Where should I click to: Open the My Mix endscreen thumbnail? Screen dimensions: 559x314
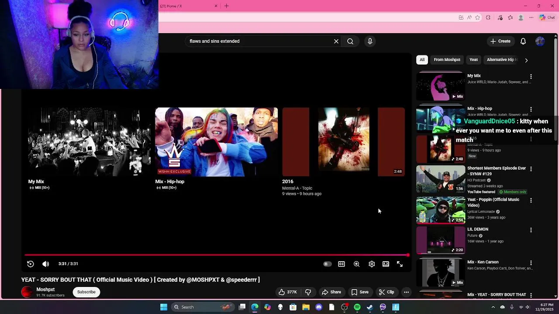coord(89,142)
